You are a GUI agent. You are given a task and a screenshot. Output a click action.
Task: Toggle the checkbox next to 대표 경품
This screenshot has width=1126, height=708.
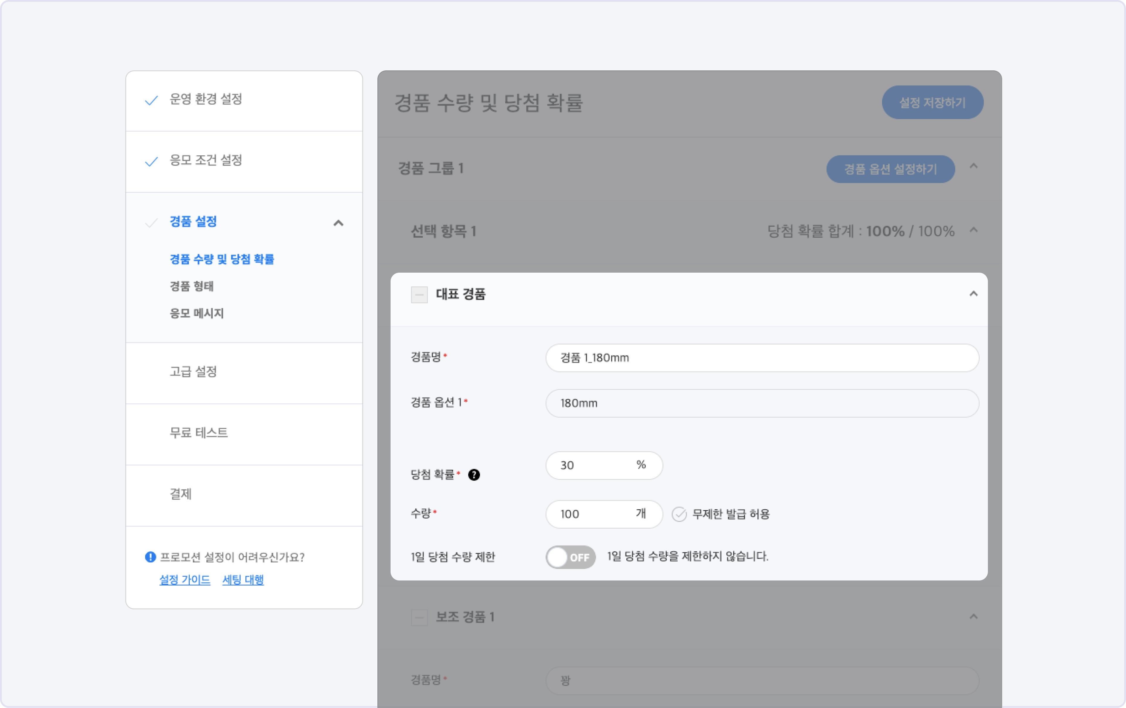click(419, 295)
